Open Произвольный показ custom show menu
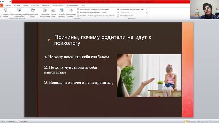Viewport: 219px width, 123px height. pos(33,13)
